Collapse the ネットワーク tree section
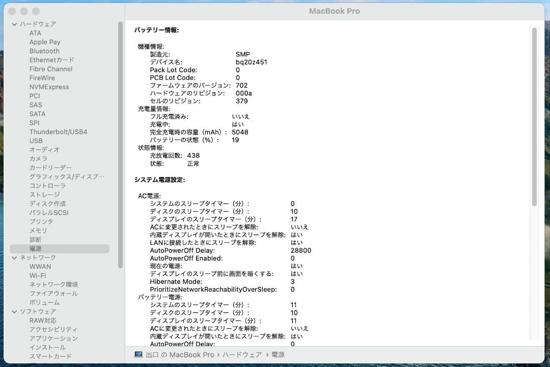The image size is (550, 367). (x=14, y=258)
